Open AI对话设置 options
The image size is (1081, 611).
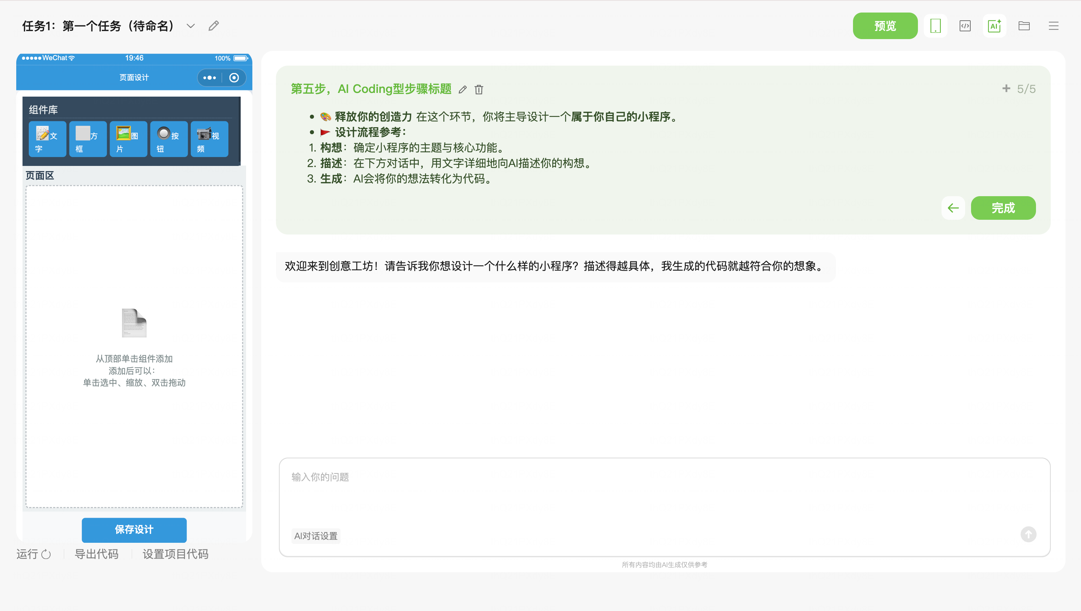point(316,536)
